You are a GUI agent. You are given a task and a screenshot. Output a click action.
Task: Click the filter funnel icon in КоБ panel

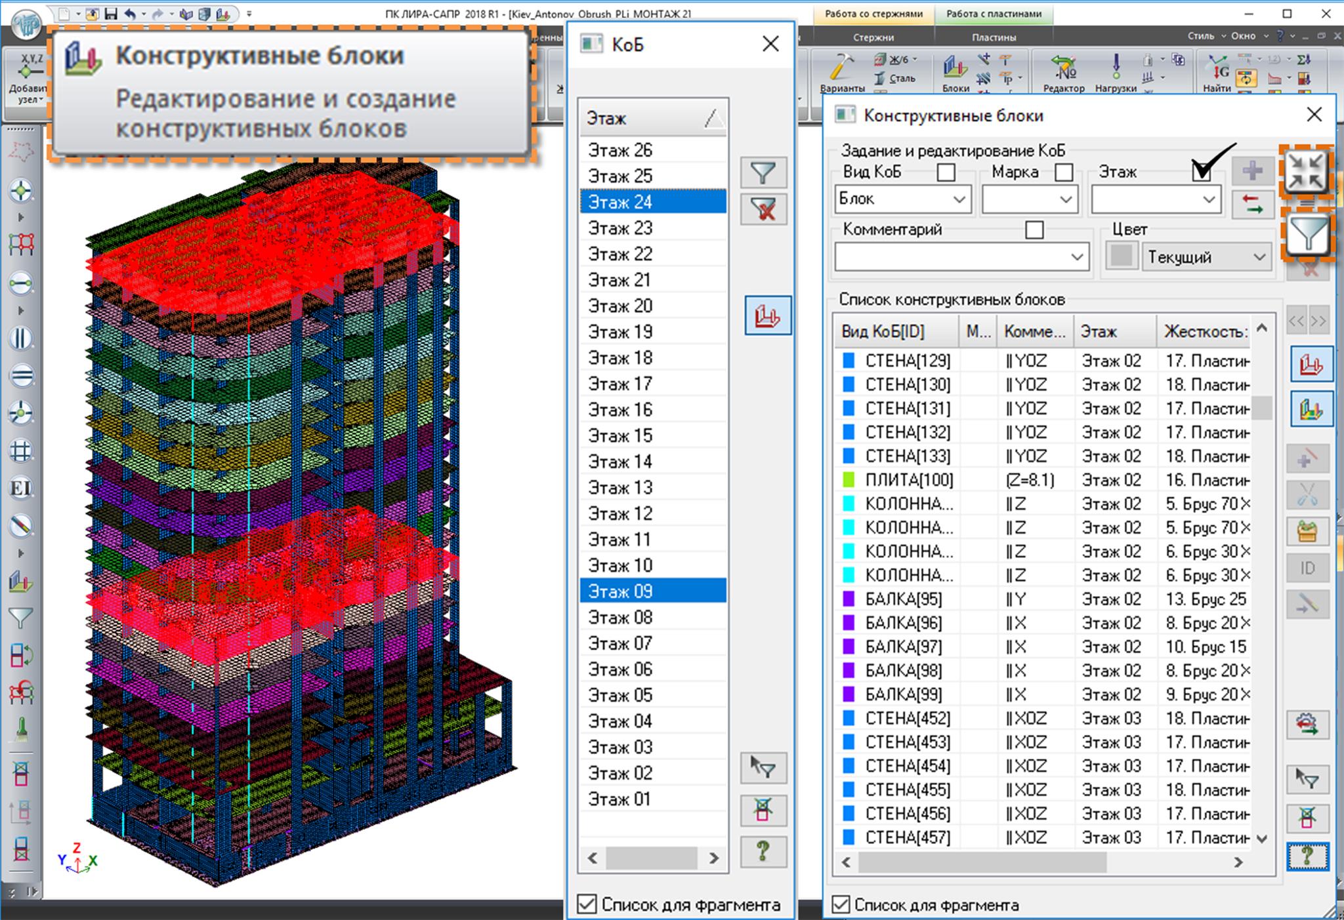point(763,173)
